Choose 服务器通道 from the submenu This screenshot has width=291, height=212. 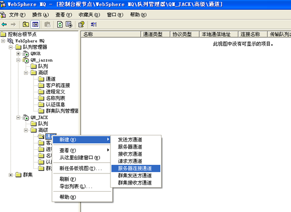(x=136, y=147)
